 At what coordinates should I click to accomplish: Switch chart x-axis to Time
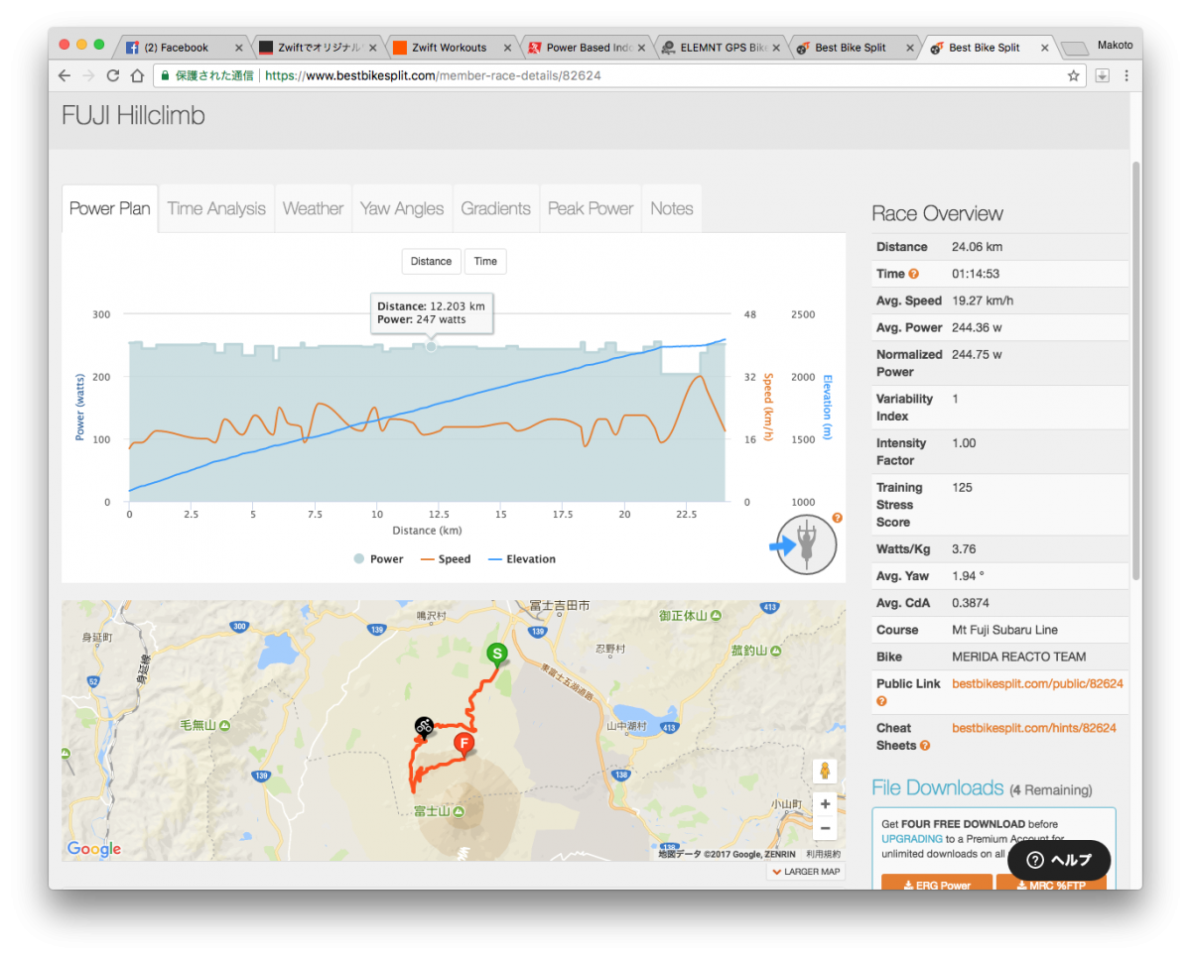[x=485, y=261]
